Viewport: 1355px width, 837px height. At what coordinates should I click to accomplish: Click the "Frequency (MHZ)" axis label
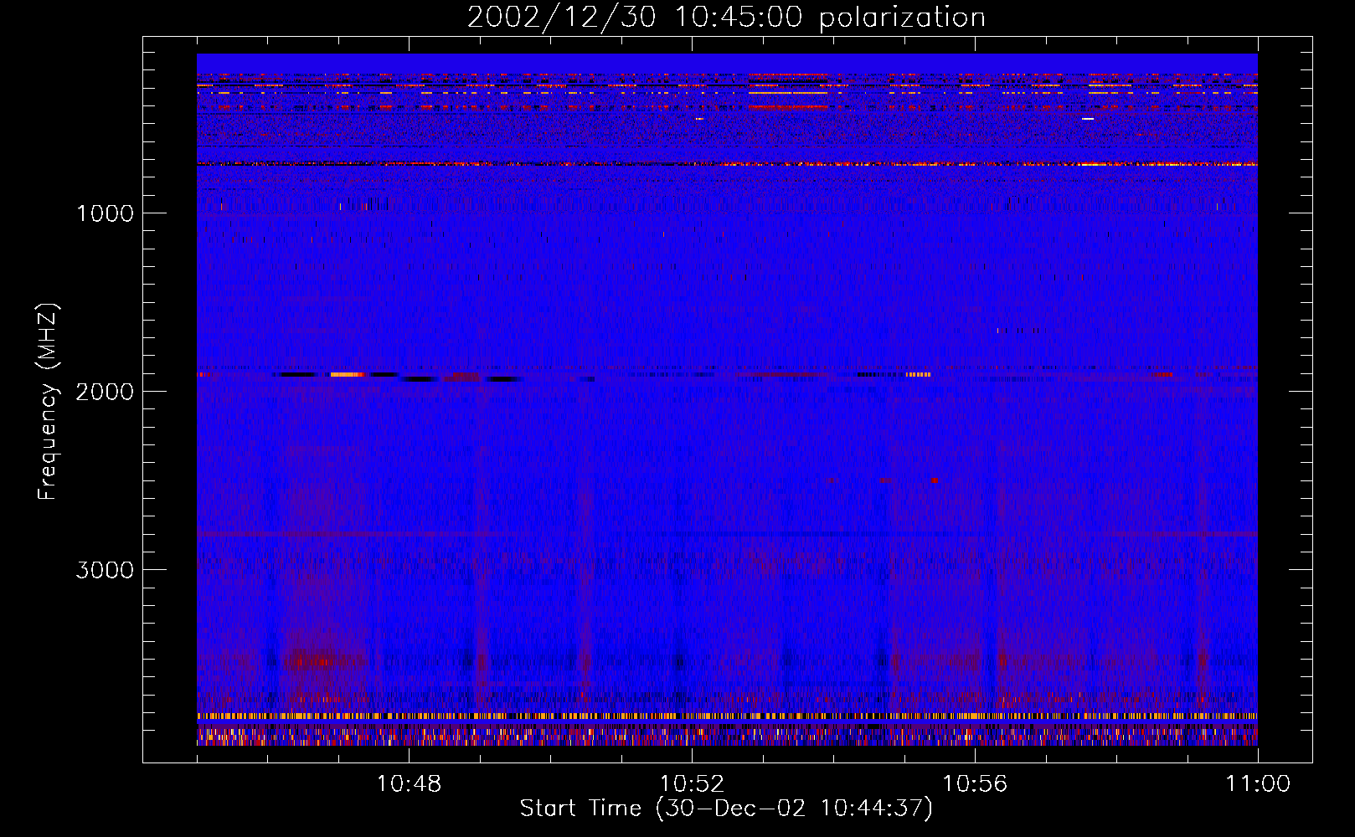point(48,402)
